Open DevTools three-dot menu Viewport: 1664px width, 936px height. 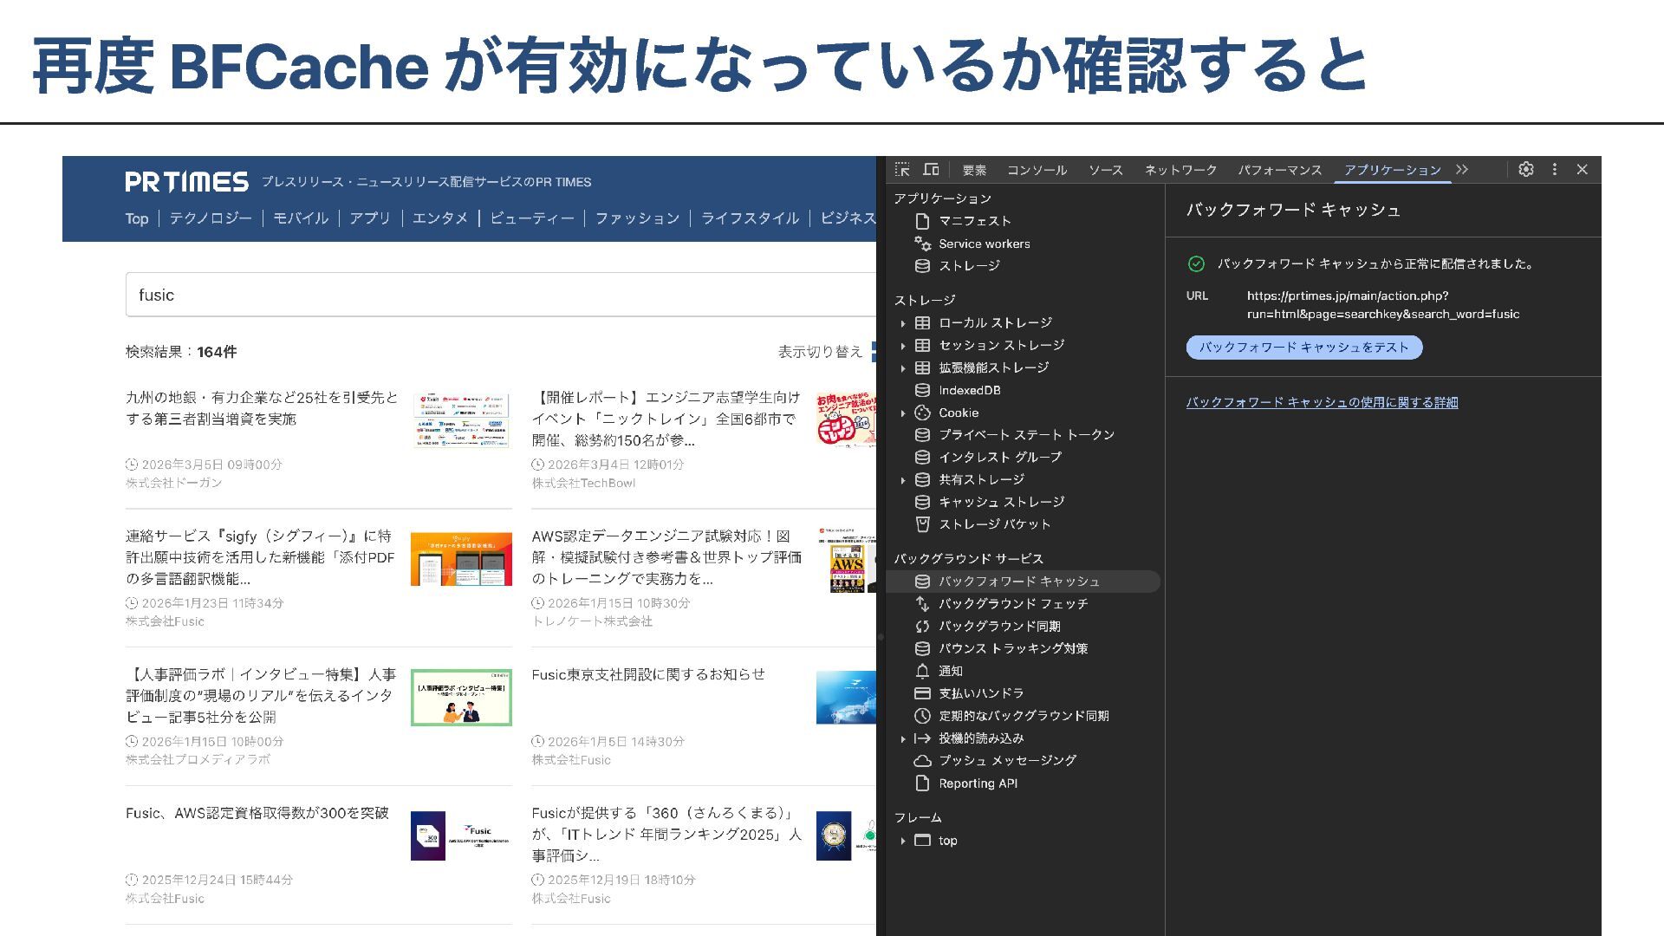[x=1555, y=170]
